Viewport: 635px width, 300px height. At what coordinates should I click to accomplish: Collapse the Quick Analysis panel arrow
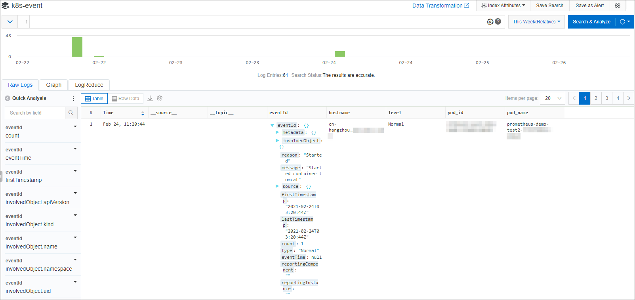click(8, 98)
